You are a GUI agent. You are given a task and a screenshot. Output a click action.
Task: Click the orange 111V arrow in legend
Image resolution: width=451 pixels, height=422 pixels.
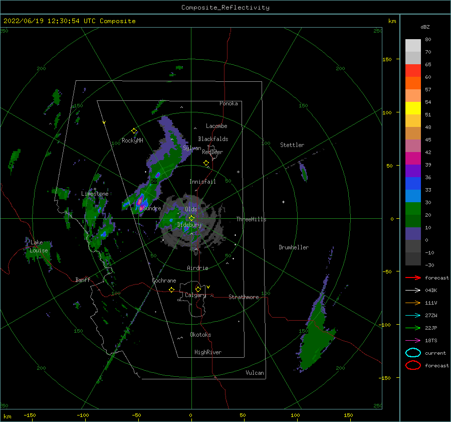point(413,303)
